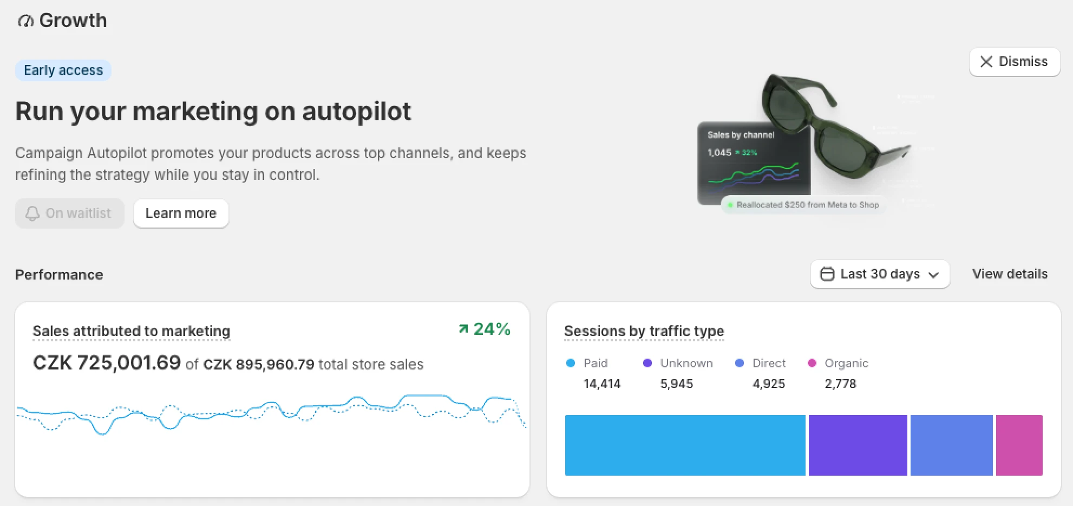This screenshot has width=1073, height=506.
Task: Click the Early access badge
Action: (63, 70)
